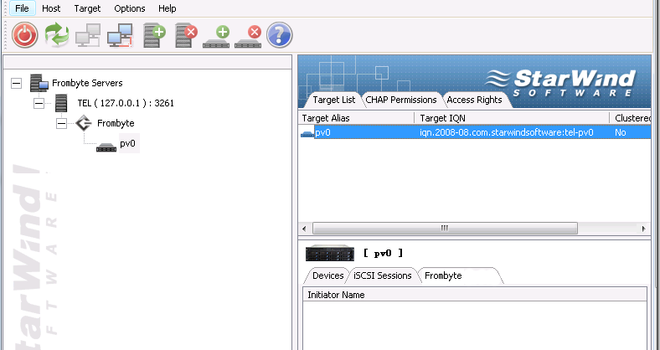
Task: Sort by the Target Alias column header
Action: [356, 118]
